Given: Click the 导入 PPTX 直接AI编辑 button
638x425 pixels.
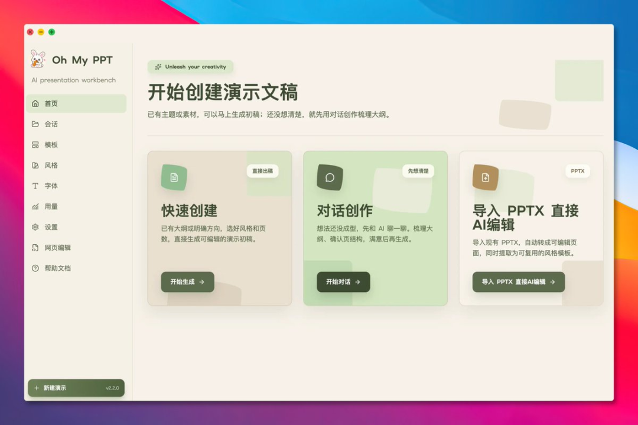Looking at the screenshot, I should point(519,282).
